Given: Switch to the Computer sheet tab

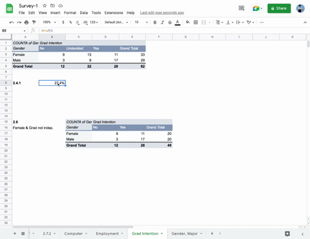Looking at the screenshot, I should [74, 233].
